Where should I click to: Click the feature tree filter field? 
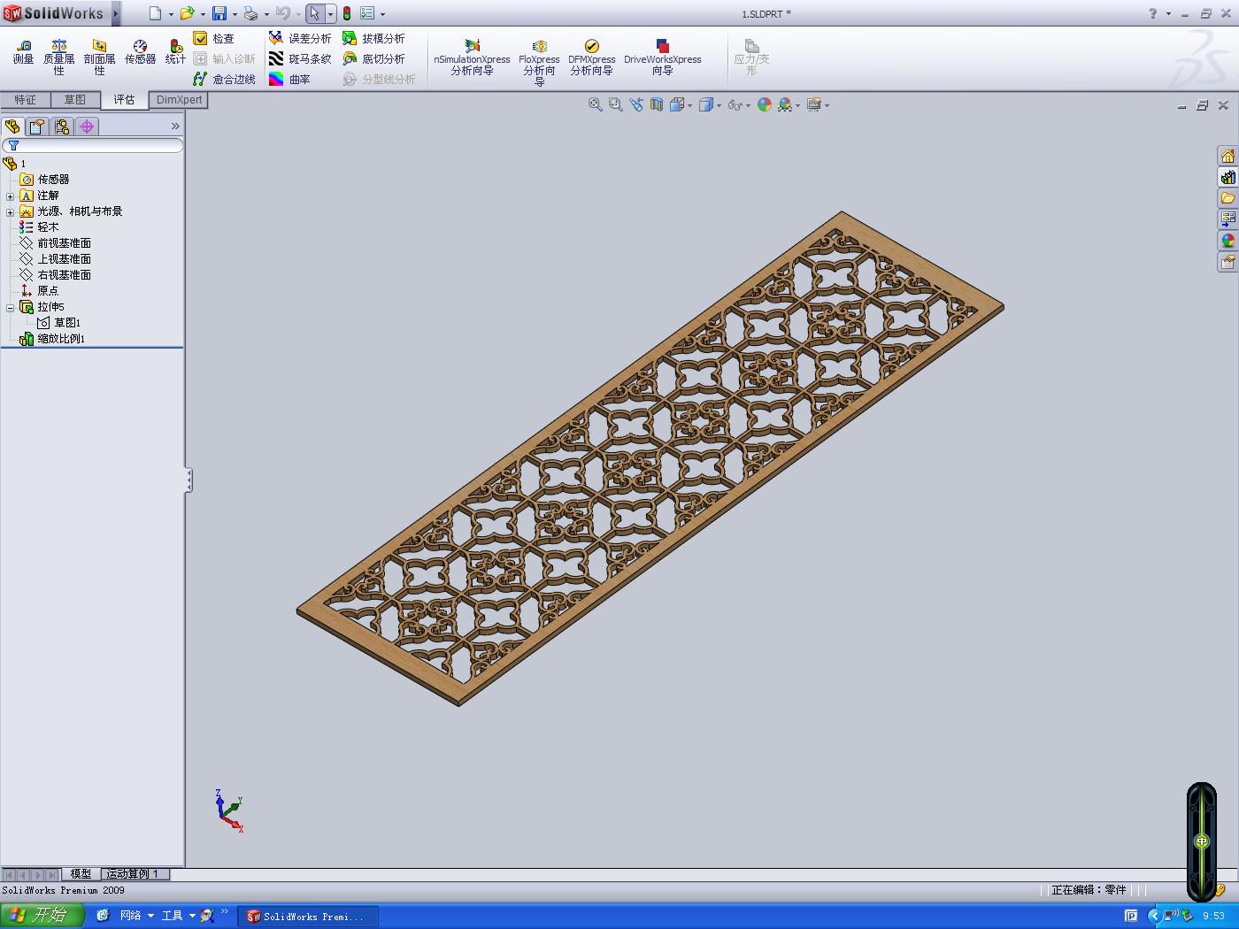point(93,145)
